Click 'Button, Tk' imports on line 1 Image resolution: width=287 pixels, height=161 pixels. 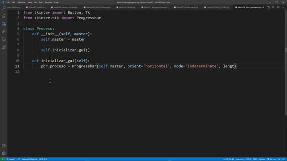coord(79,13)
